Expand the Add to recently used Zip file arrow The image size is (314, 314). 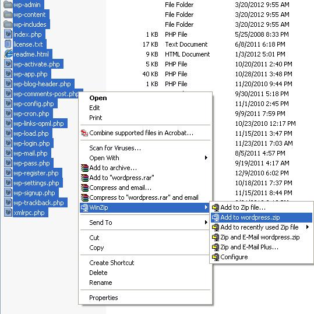click(308, 227)
